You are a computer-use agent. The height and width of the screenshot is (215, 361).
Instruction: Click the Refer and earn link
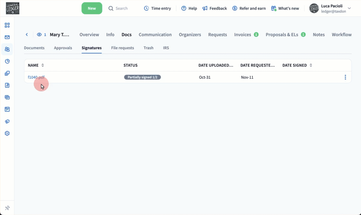pyautogui.click(x=249, y=8)
